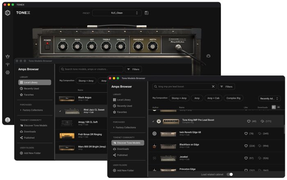Like the Blackface on Edge model
Image resolution: width=287 pixels, height=180 pixels.
[246, 146]
